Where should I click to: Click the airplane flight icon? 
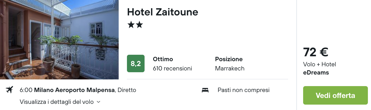coord(9,90)
